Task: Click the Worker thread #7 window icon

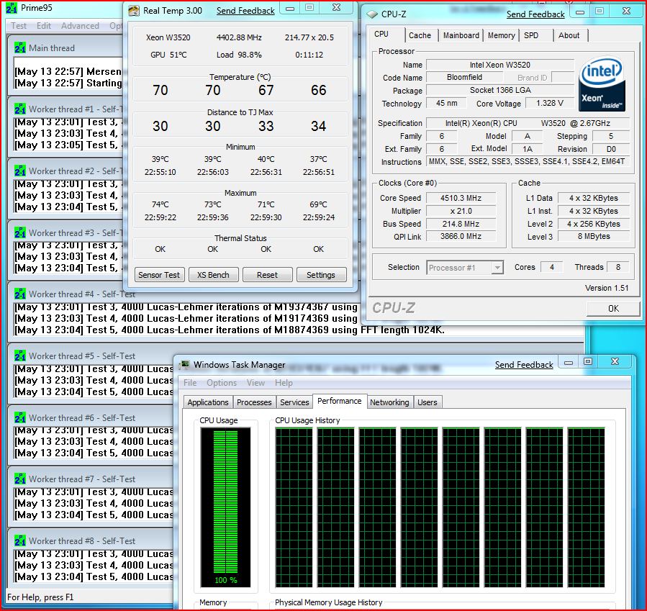Action: tap(20, 479)
